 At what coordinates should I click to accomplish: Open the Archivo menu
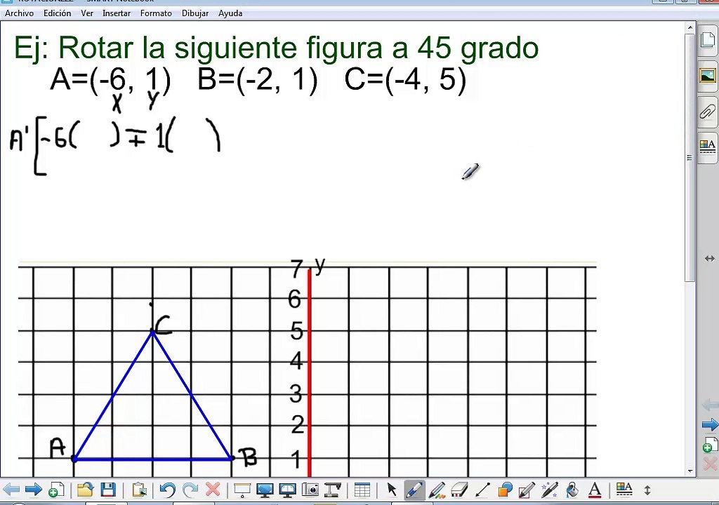[x=19, y=13]
